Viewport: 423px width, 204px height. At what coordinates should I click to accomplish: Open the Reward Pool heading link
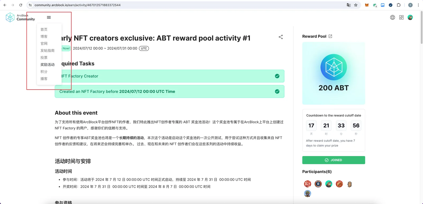314,36
